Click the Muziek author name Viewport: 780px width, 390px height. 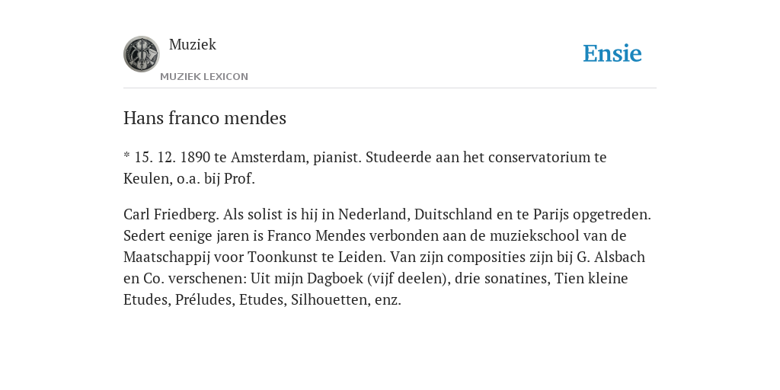[193, 44]
